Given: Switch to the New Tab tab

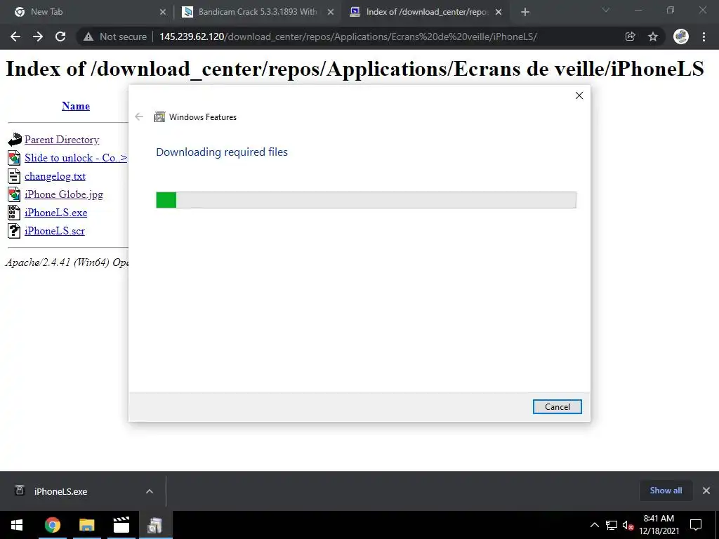Looking at the screenshot, I should [x=87, y=12].
